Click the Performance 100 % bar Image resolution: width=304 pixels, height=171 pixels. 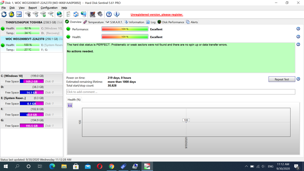click(125, 29)
